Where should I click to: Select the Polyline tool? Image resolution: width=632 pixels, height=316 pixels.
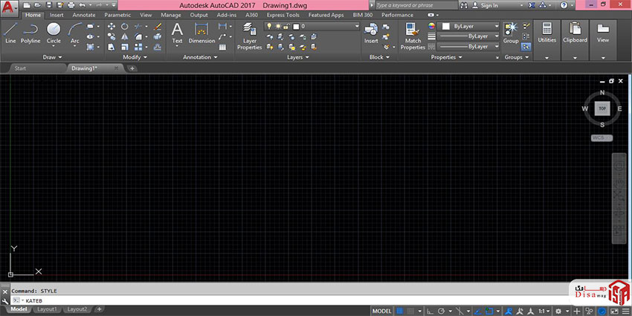click(30, 31)
